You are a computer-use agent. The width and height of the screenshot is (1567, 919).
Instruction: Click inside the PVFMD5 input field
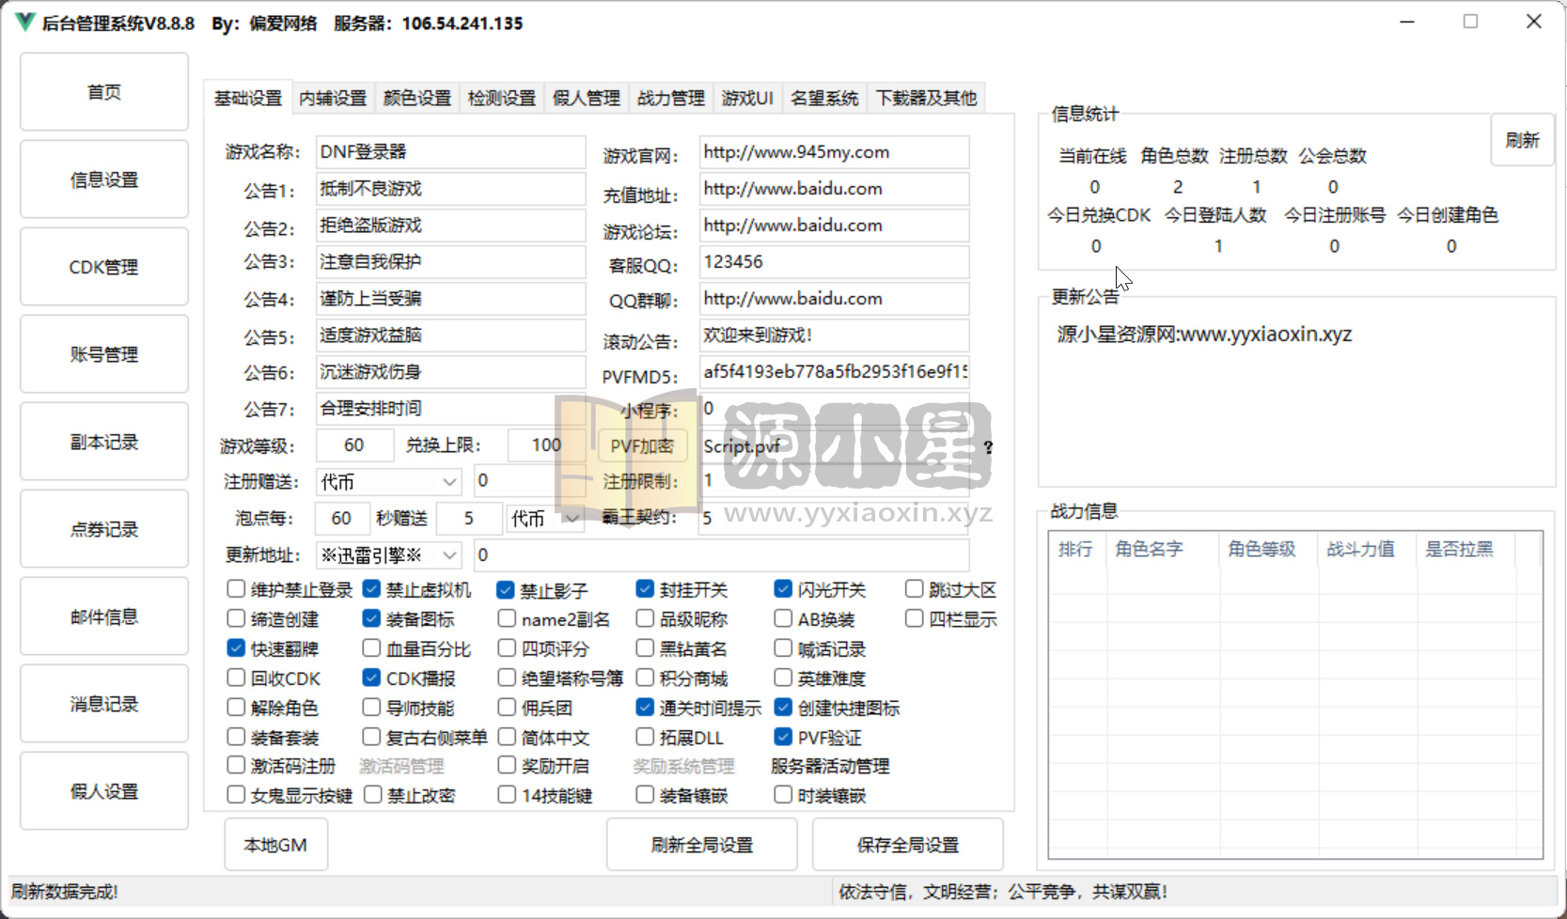(833, 372)
